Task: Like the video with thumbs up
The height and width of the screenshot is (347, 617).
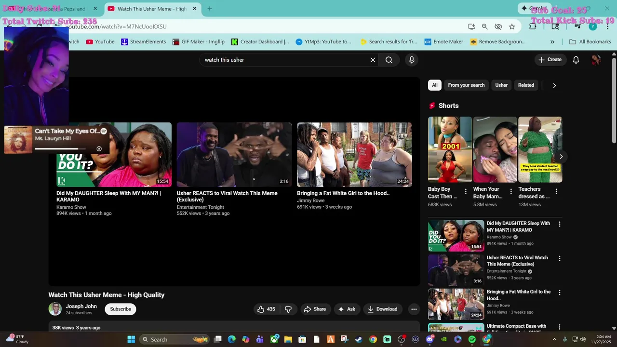Action: [x=266, y=309]
